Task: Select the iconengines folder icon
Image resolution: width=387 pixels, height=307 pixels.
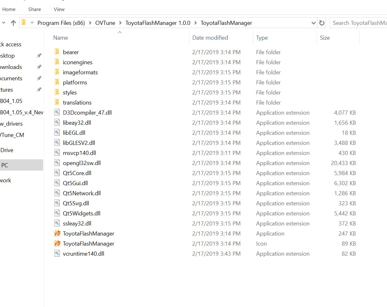Action: pyautogui.click(x=57, y=62)
